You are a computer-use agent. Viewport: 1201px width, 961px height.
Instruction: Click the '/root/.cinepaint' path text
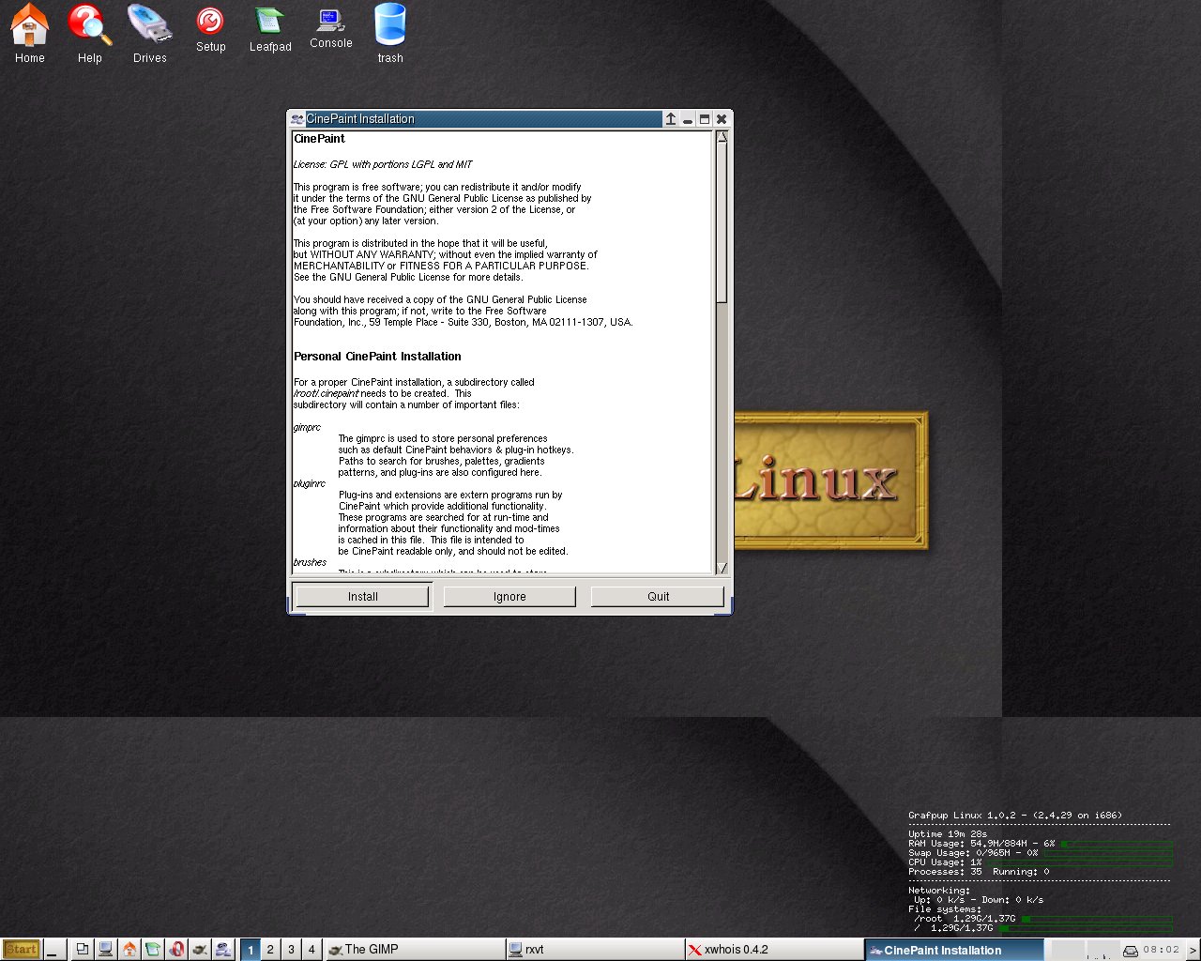click(x=326, y=394)
